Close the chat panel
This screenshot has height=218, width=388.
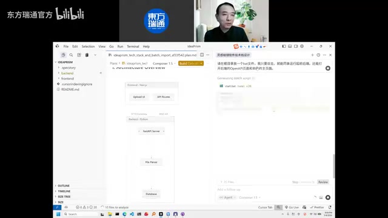pos(330,55)
